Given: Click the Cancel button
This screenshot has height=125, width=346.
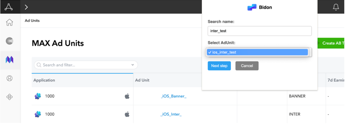Looking at the screenshot, I should click(247, 66).
